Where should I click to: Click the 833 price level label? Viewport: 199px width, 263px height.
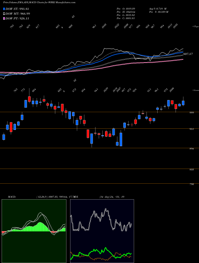(x=192, y=170)
